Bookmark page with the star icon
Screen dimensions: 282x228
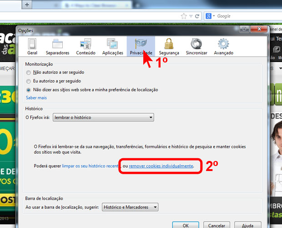click(184, 16)
